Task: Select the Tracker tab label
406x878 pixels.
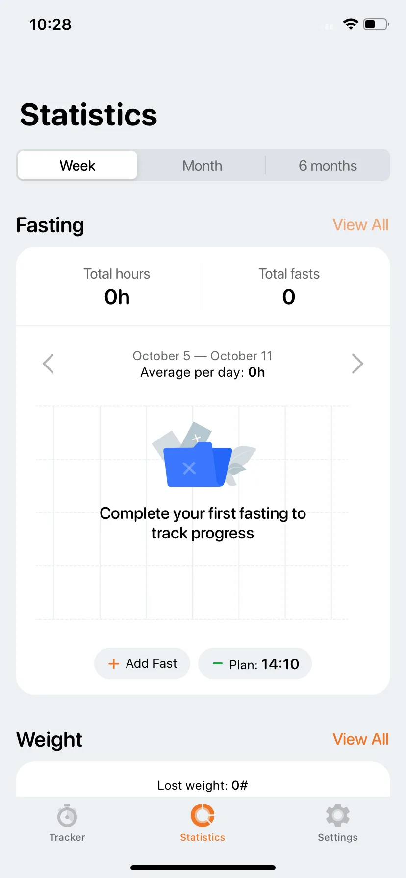Action: 67,837
